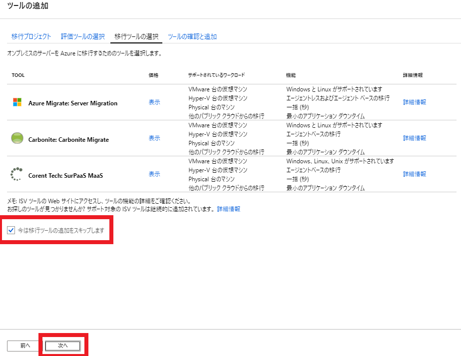Click the green Carbonite Migrate logo icon
461x356 pixels.
coord(17,138)
